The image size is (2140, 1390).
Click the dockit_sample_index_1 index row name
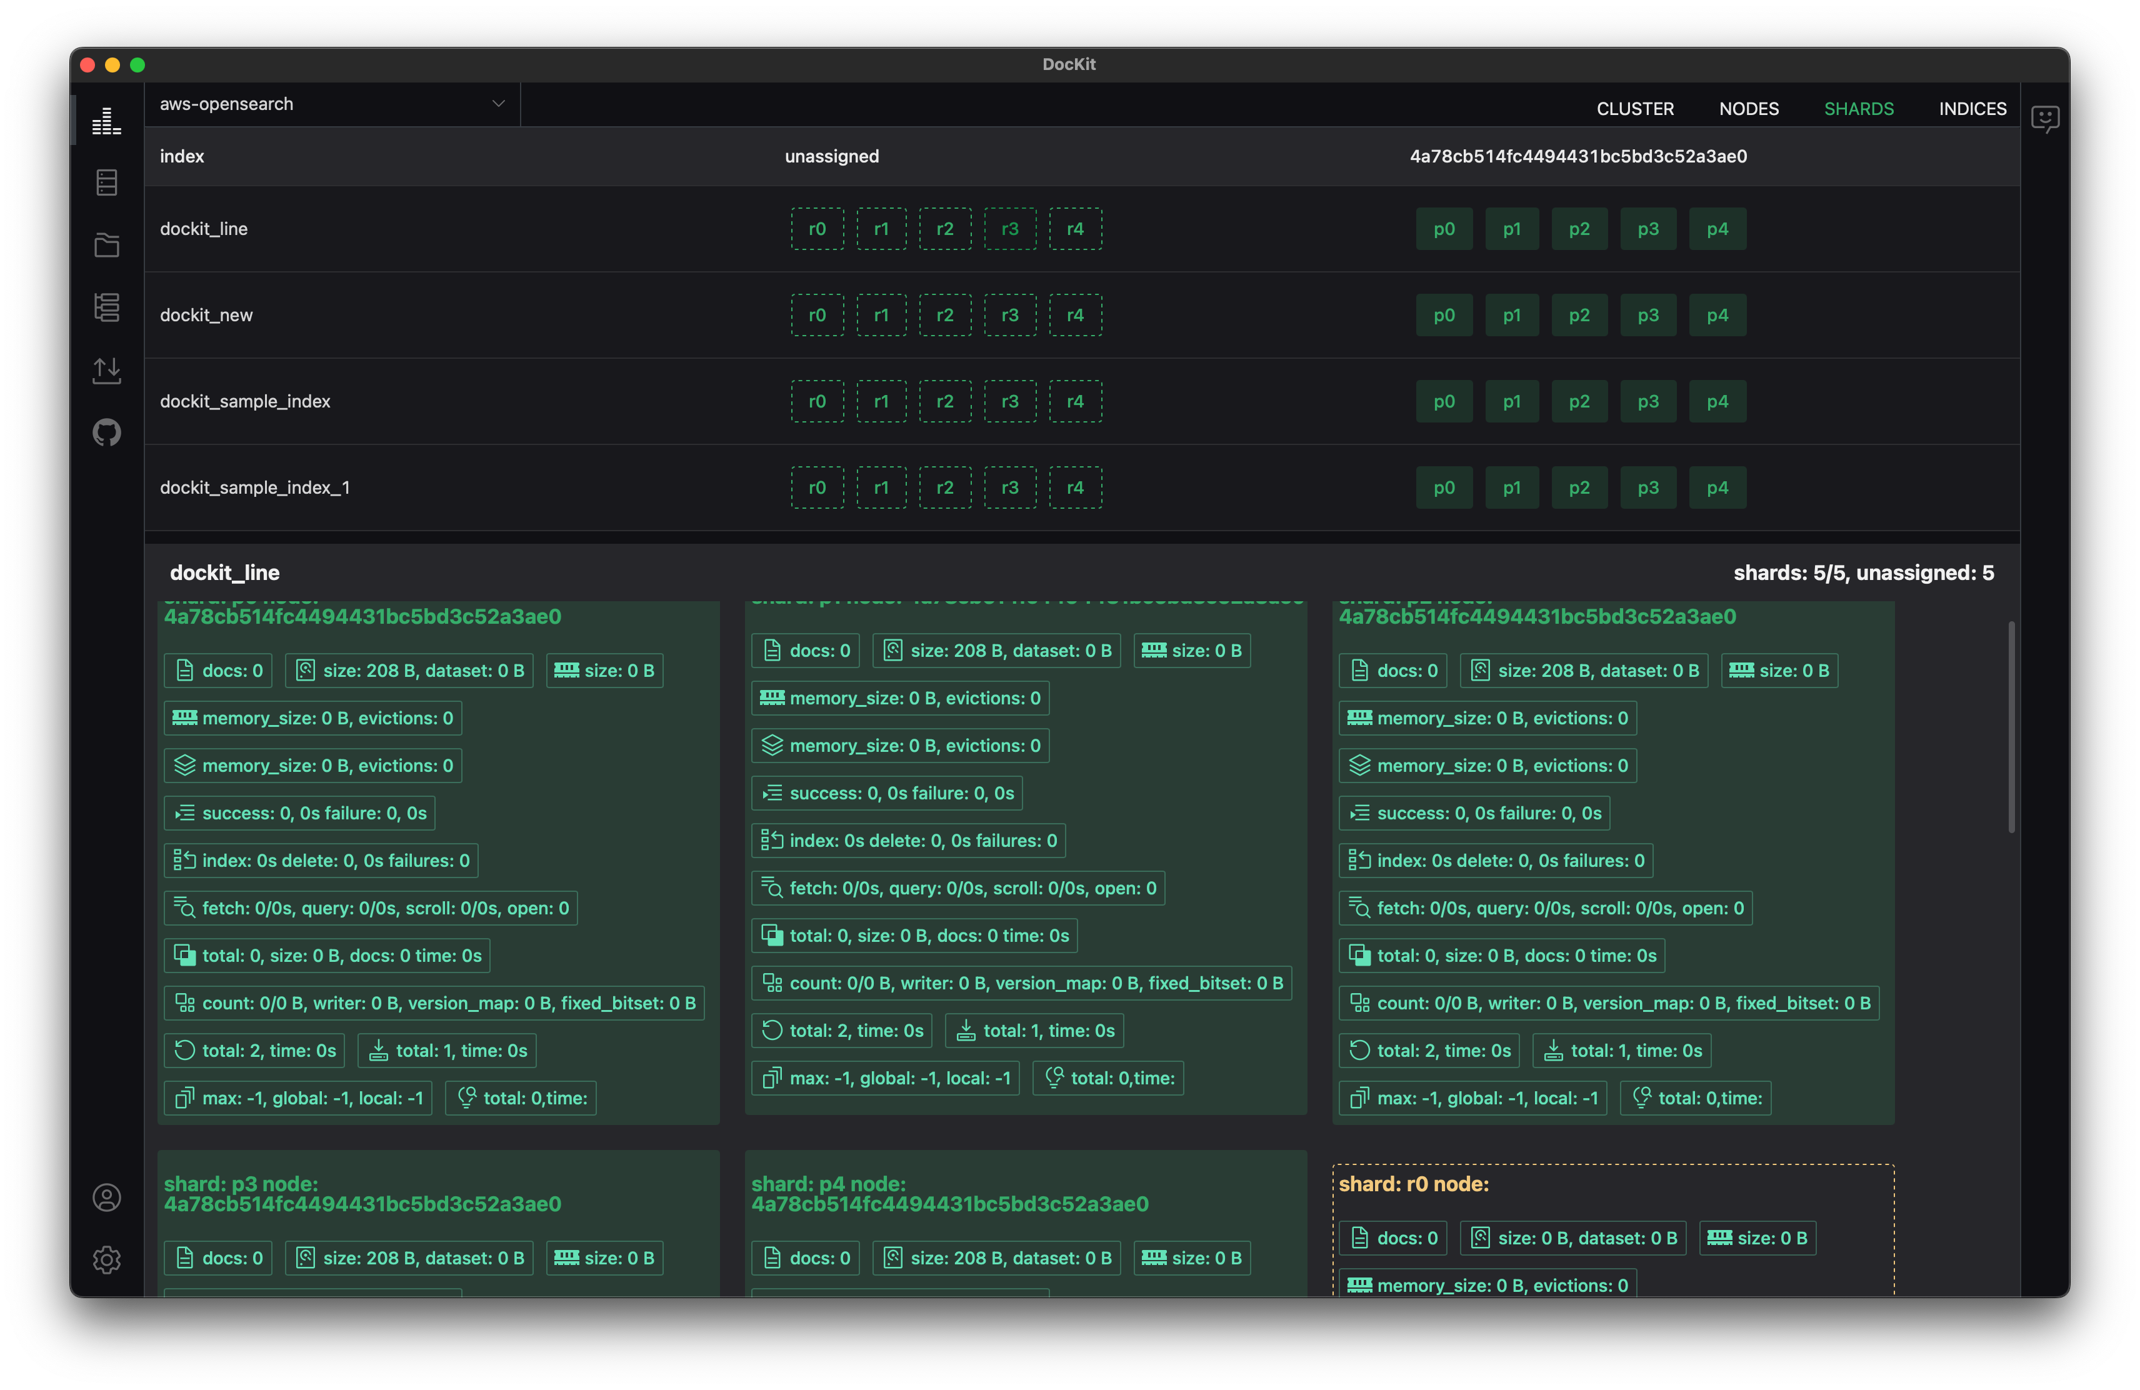(254, 488)
